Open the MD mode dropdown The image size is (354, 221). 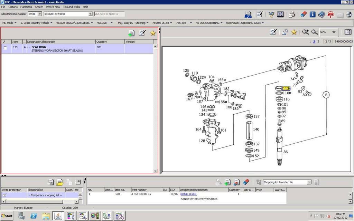[x=9, y=23]
